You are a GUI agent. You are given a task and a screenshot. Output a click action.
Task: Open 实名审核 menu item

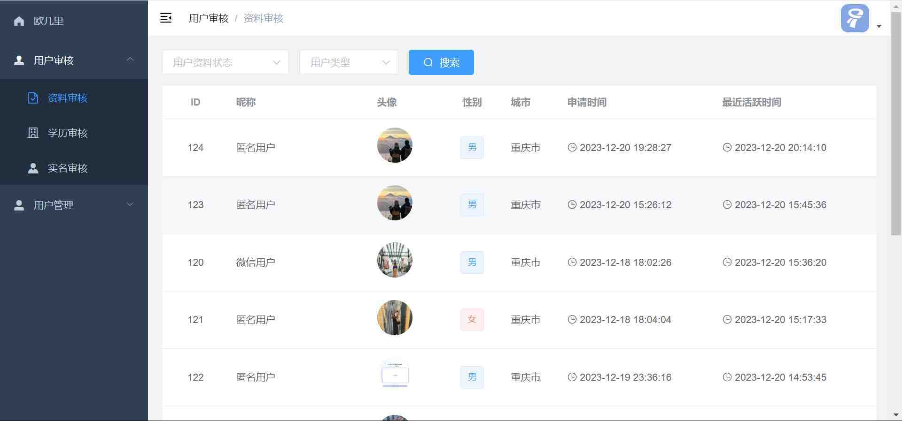(x=74, y=168)
